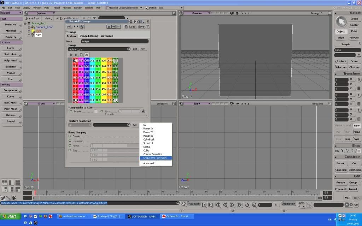Maximize the Camera viewport with corner icon

coord(329,13)
